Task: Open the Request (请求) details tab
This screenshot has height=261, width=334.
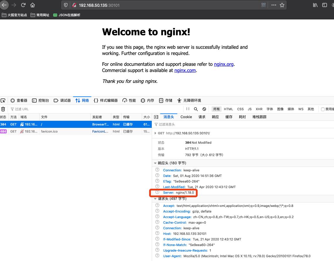Action: coord(202,117)
